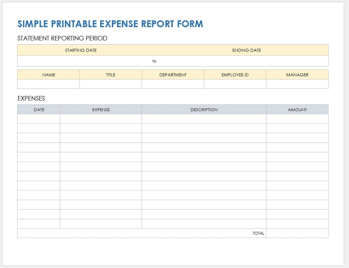Image resolution: width=349 pixels, height=268 pixels.
Task: Select the DATE column header
Action: pos(38,109)
